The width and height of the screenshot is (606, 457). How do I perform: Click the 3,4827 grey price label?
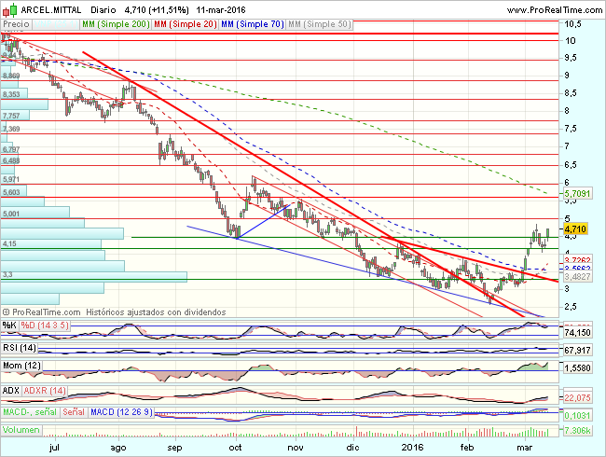coord(577,276)
